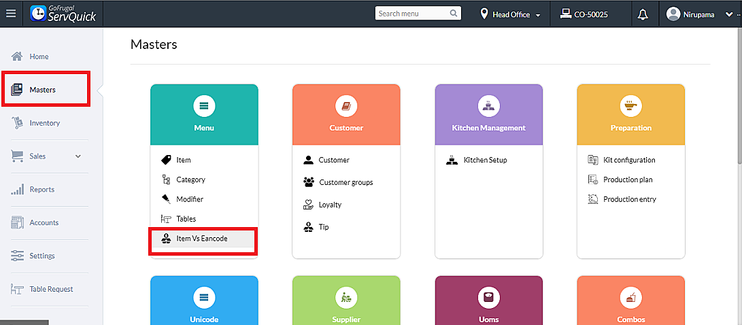Click the search magnifier icon
The height and width of the screenshot is (325, 742).
454,13
